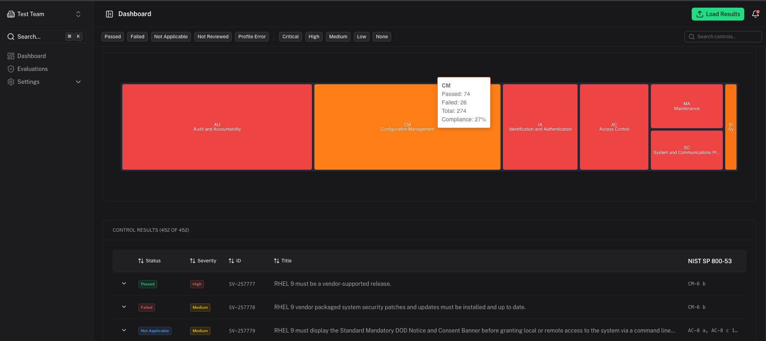Click the Dashboard grid icon
766x341 pixels.
coord(11,56)
